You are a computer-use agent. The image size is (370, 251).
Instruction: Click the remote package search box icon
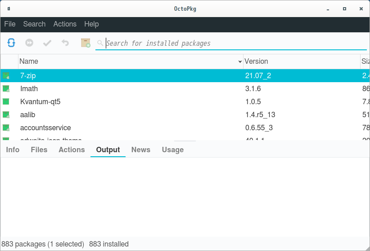[86, 43]
